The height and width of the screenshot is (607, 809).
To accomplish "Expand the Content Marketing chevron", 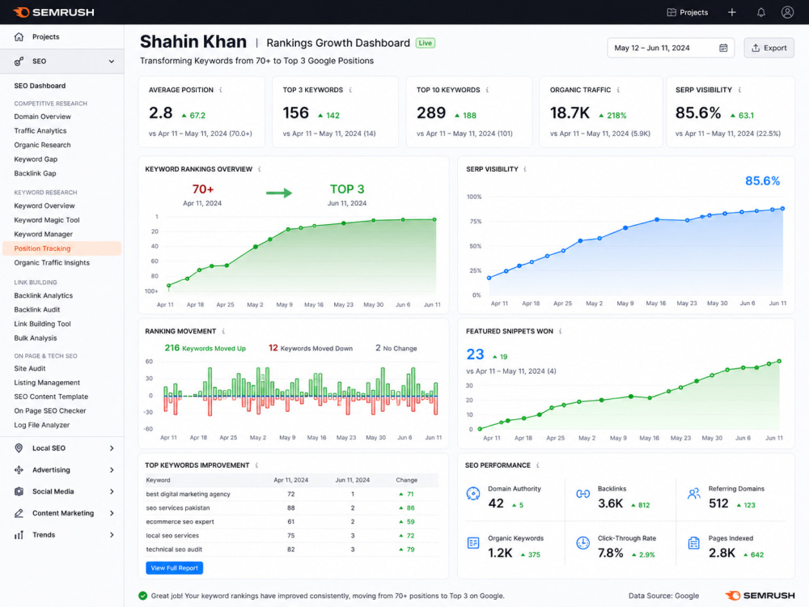I will pos(112,513).
